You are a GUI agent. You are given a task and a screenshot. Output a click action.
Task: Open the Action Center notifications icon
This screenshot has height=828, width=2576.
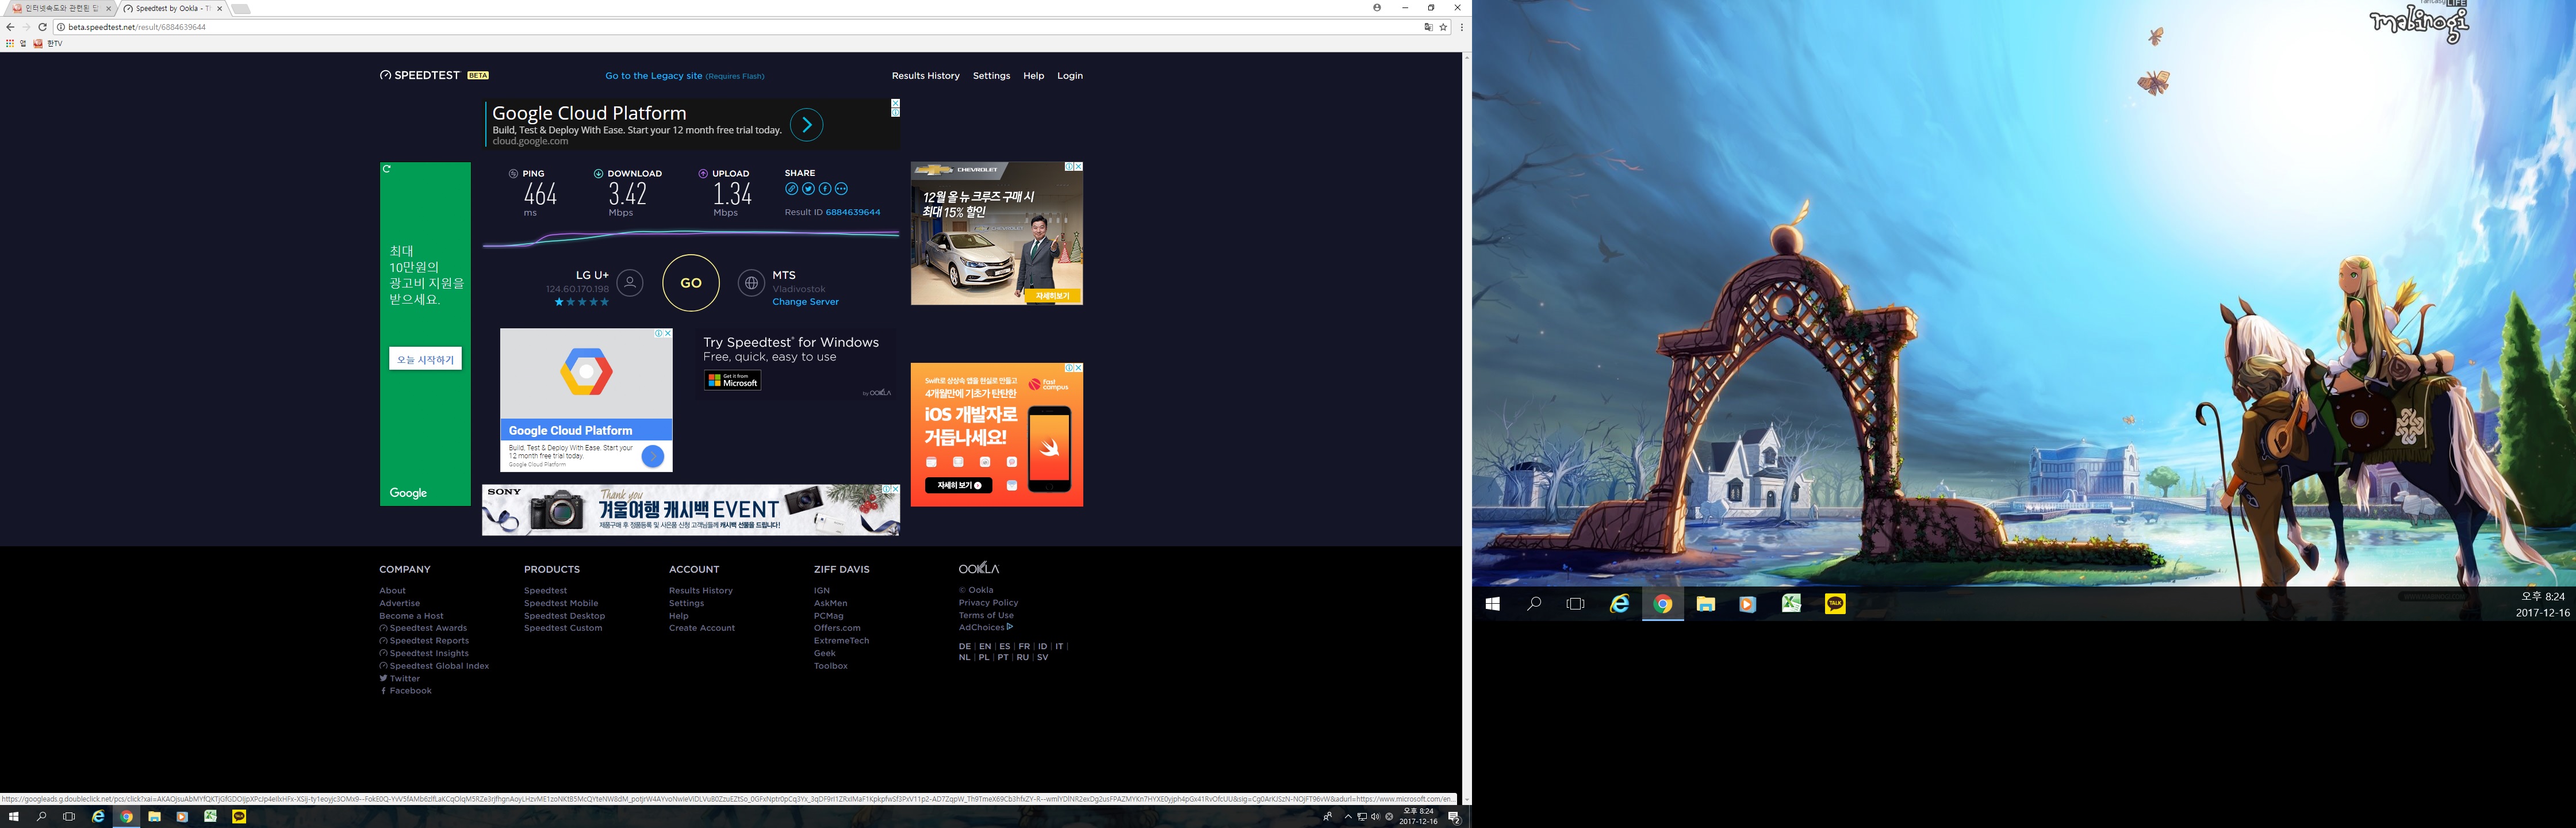click(1454, 817)
